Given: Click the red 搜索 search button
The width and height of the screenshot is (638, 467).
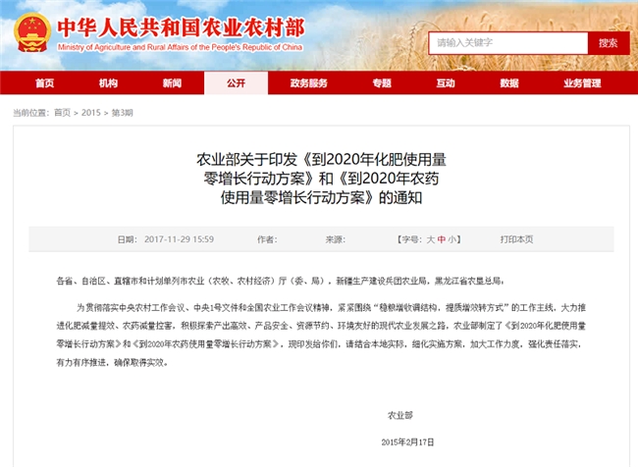Looking at the screenshot, I should (609, 43).
